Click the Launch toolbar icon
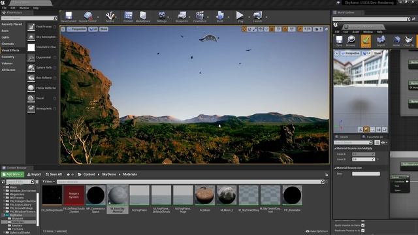This screenshot has width=418, height=235. 257,17
